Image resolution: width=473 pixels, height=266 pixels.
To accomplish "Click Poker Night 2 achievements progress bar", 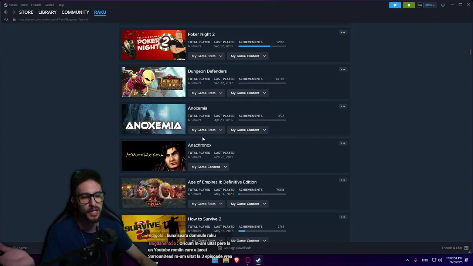I will (262, 46).
